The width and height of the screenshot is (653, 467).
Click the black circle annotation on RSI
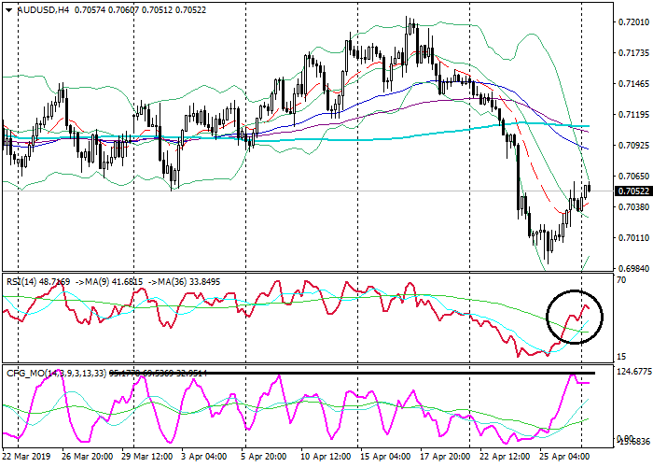pyautogui.click(x=574, y=317)
